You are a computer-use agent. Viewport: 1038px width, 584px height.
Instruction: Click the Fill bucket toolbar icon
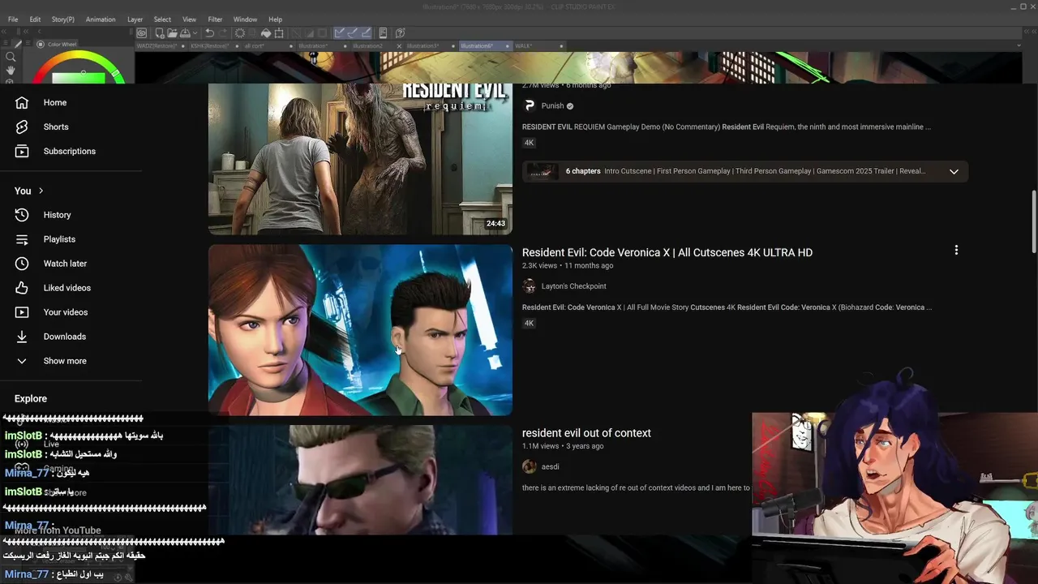point(266,33)
